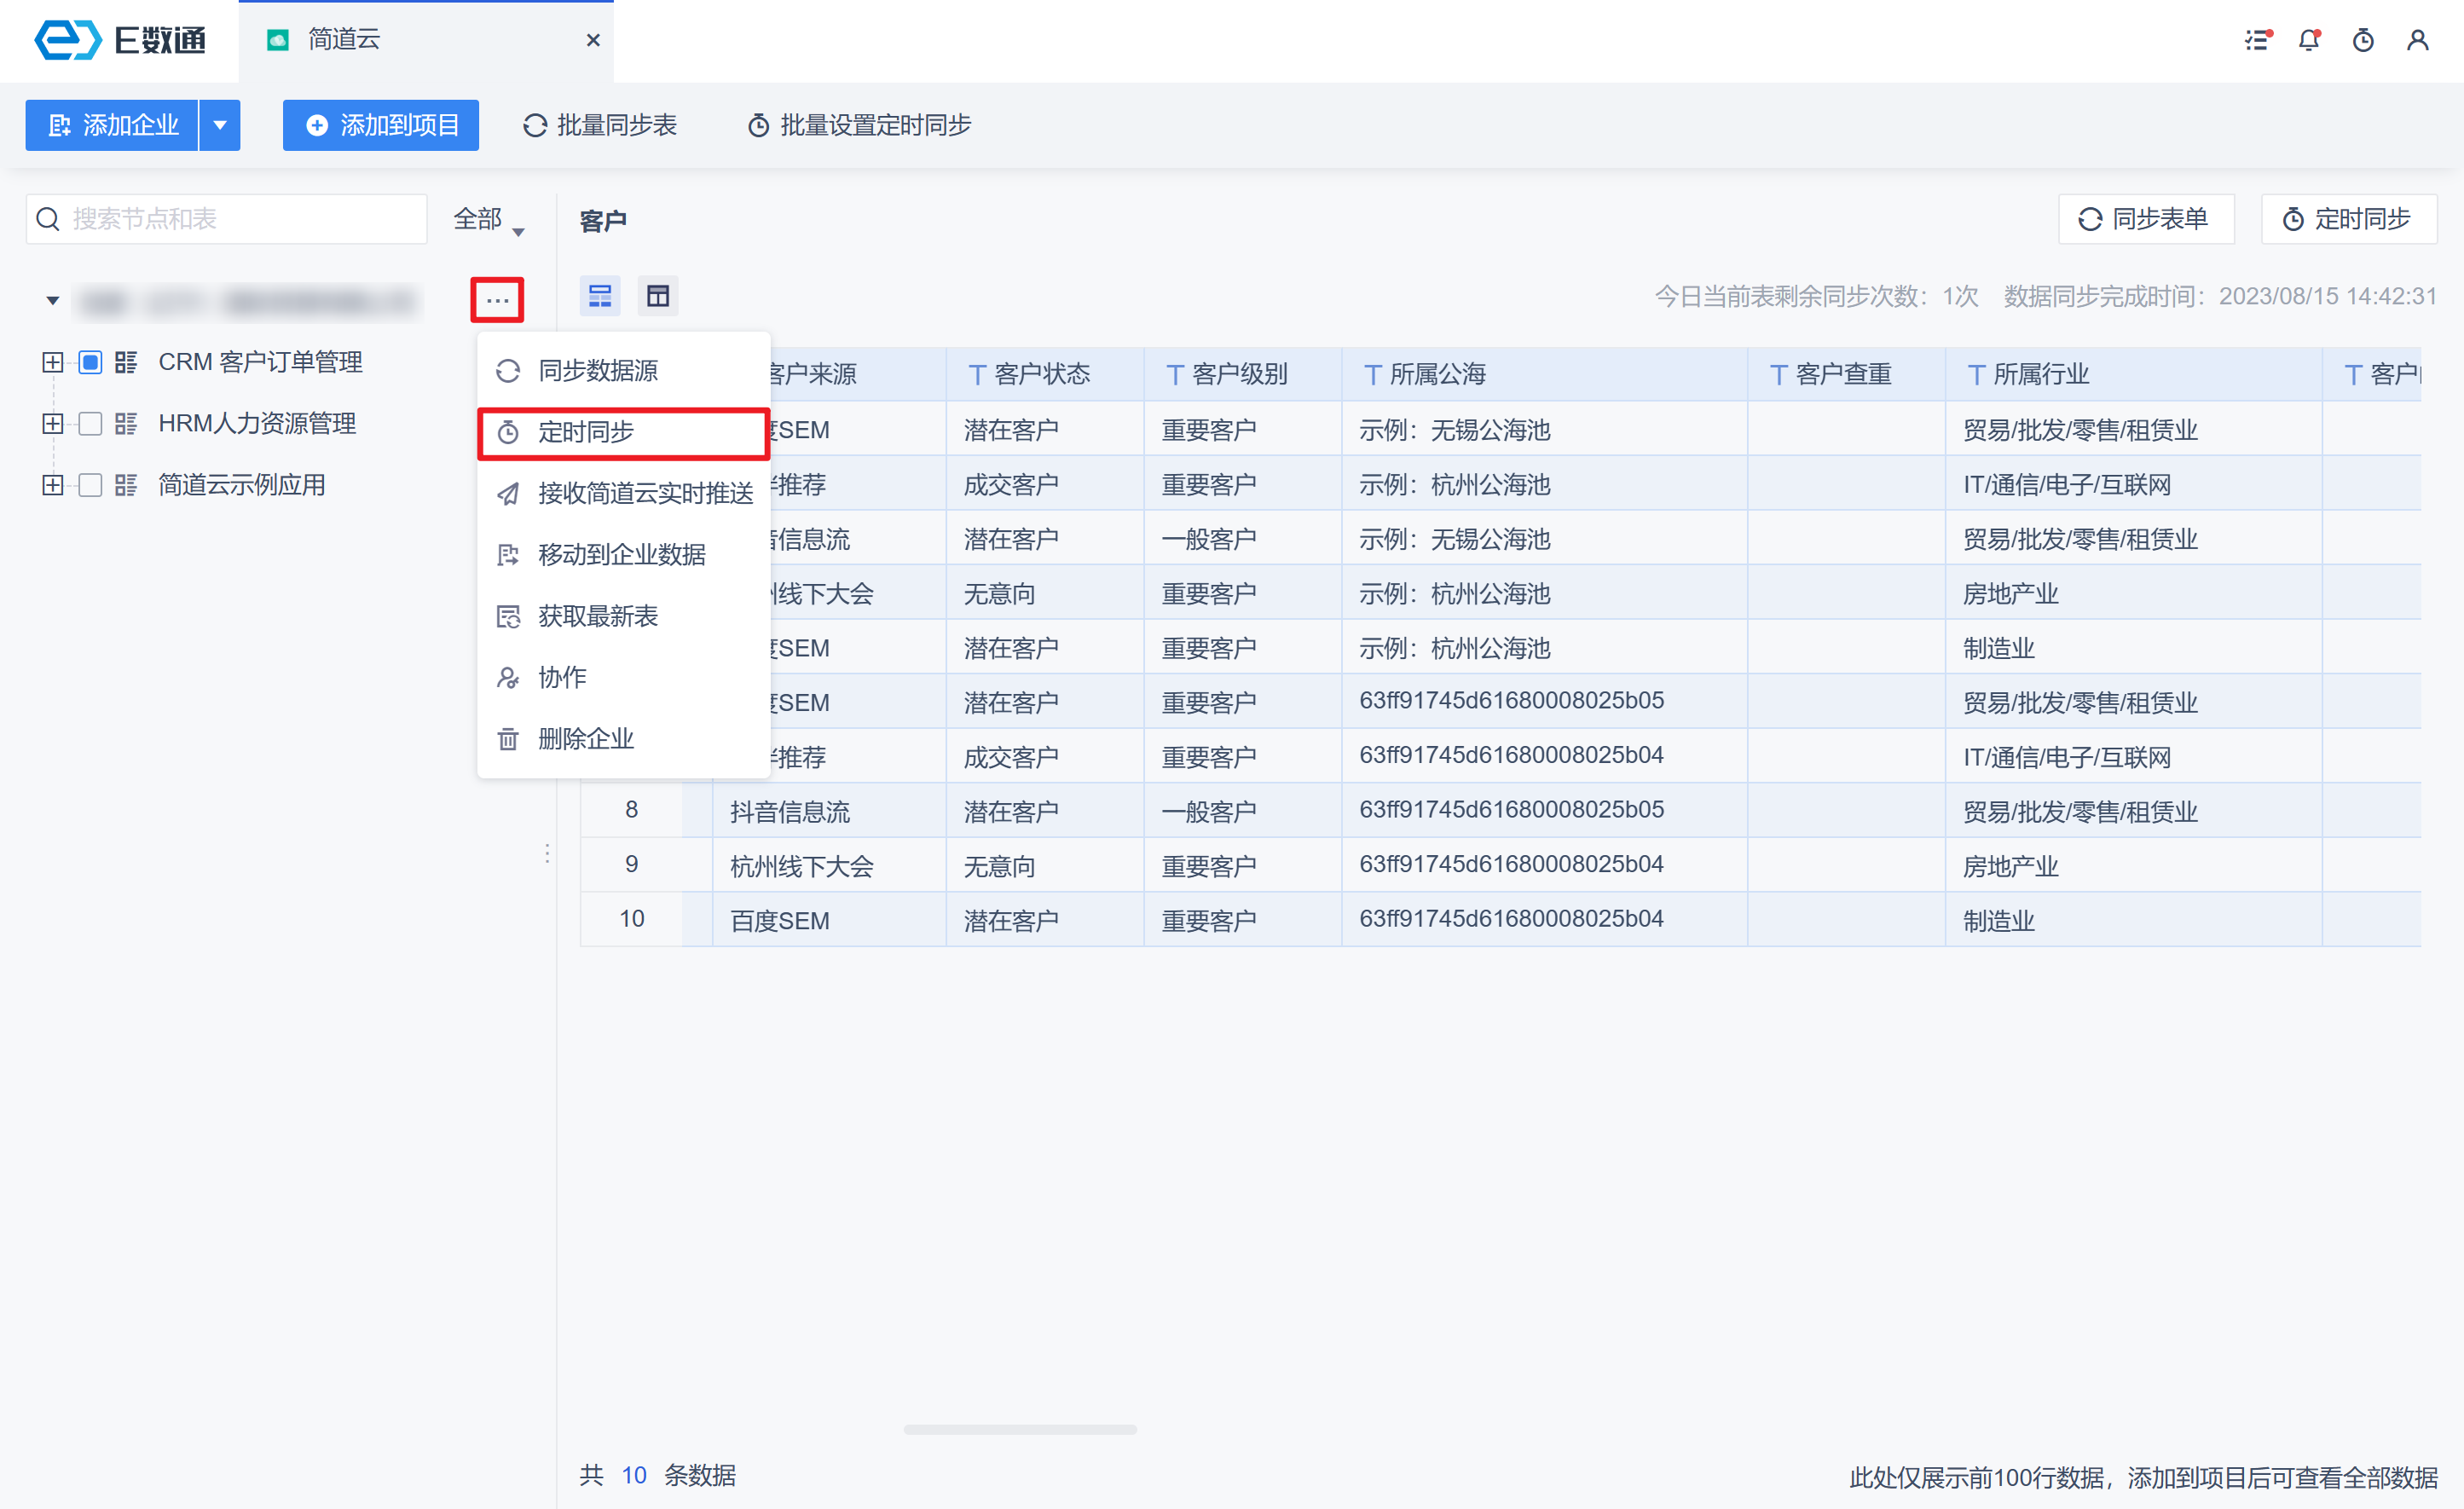Open the 添加企业 dropdown arrow
The width and height of the screenshot is (2464, 1509).
220,125
